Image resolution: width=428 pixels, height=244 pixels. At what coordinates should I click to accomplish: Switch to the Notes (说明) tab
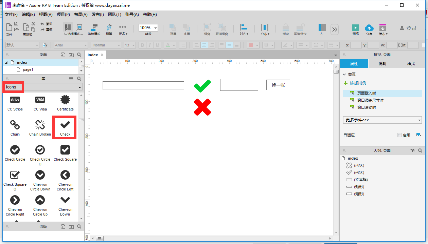[x=382, y=64]
